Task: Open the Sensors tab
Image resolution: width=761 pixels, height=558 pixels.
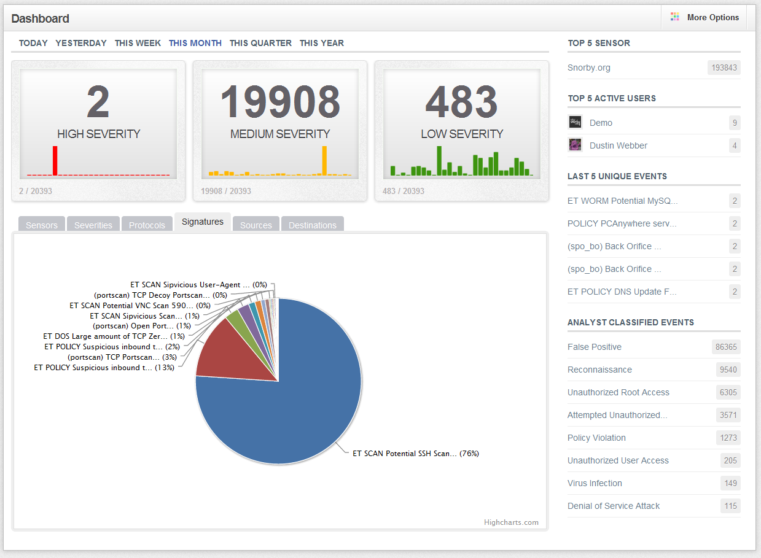Action: coord(42,225)
